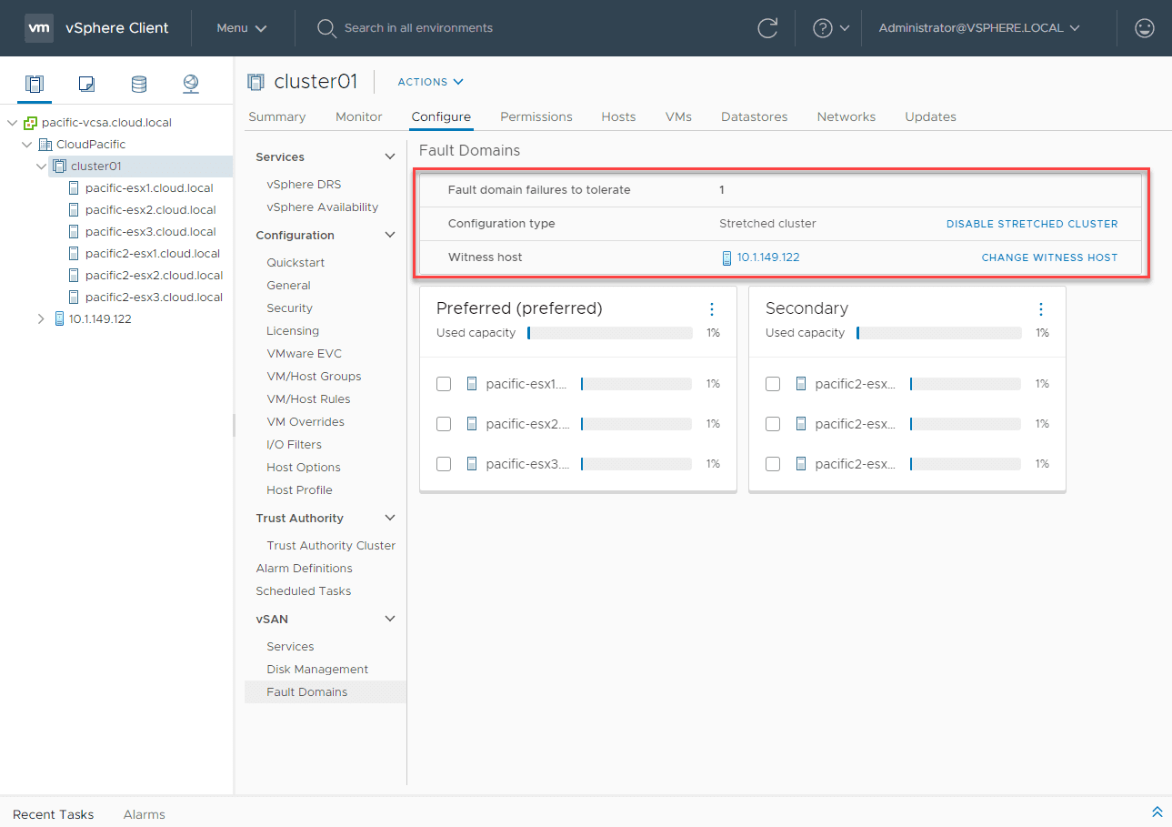Open the Alarms panel at the bottom
The image size is (1172, 827).
coord(144,814)
